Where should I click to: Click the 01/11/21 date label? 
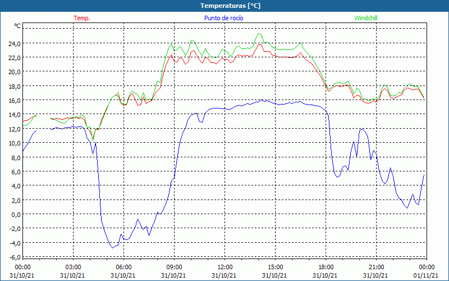click(x=426, y=275)
